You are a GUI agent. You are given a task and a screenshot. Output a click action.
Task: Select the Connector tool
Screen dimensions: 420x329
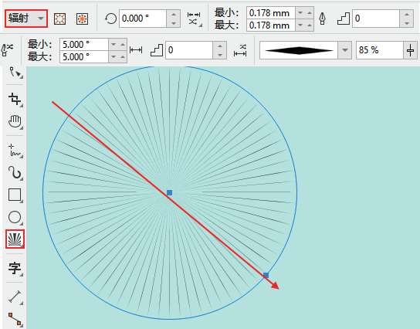pyautogui.click(x=15, y=319)
